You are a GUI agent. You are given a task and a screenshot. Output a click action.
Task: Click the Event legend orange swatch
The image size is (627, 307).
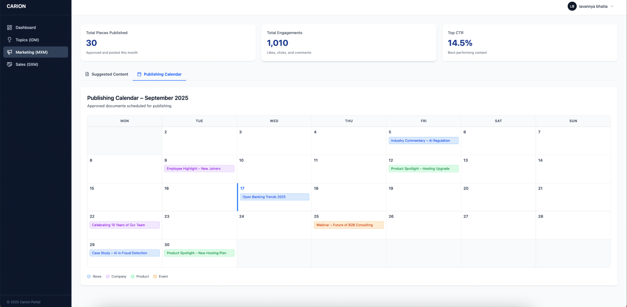pyautogui.click(x=155, y=277)
